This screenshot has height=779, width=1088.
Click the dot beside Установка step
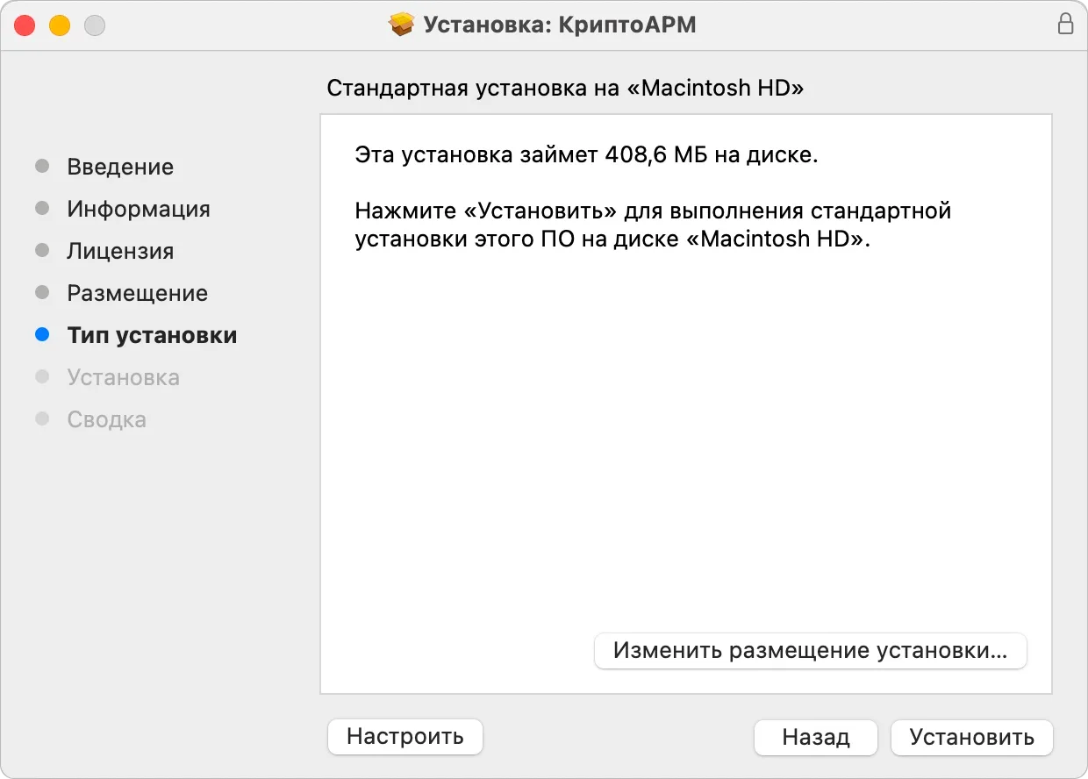[x=42, y=376]
